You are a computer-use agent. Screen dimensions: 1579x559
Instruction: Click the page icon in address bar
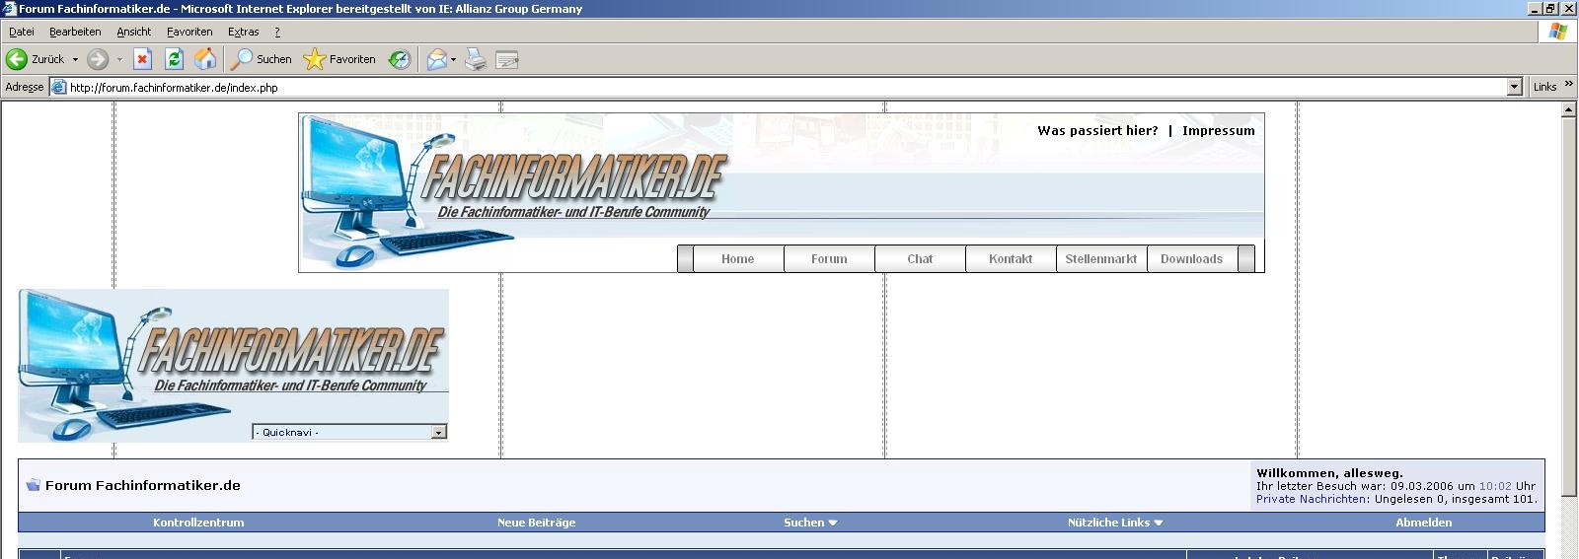pos(58,87)
